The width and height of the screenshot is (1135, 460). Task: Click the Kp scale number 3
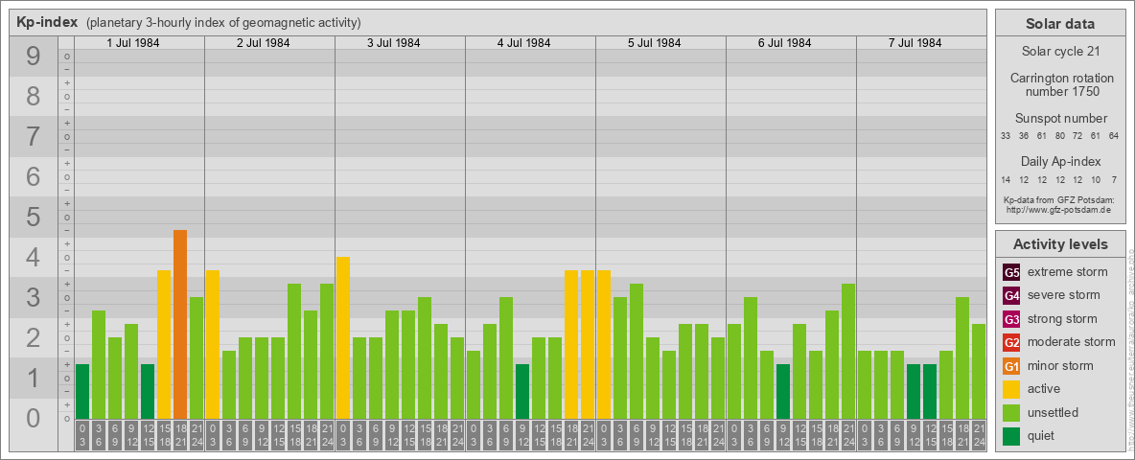point(33,297)
